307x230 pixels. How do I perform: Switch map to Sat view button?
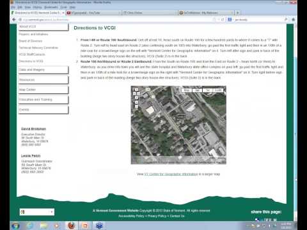click(x=197, y=90)
